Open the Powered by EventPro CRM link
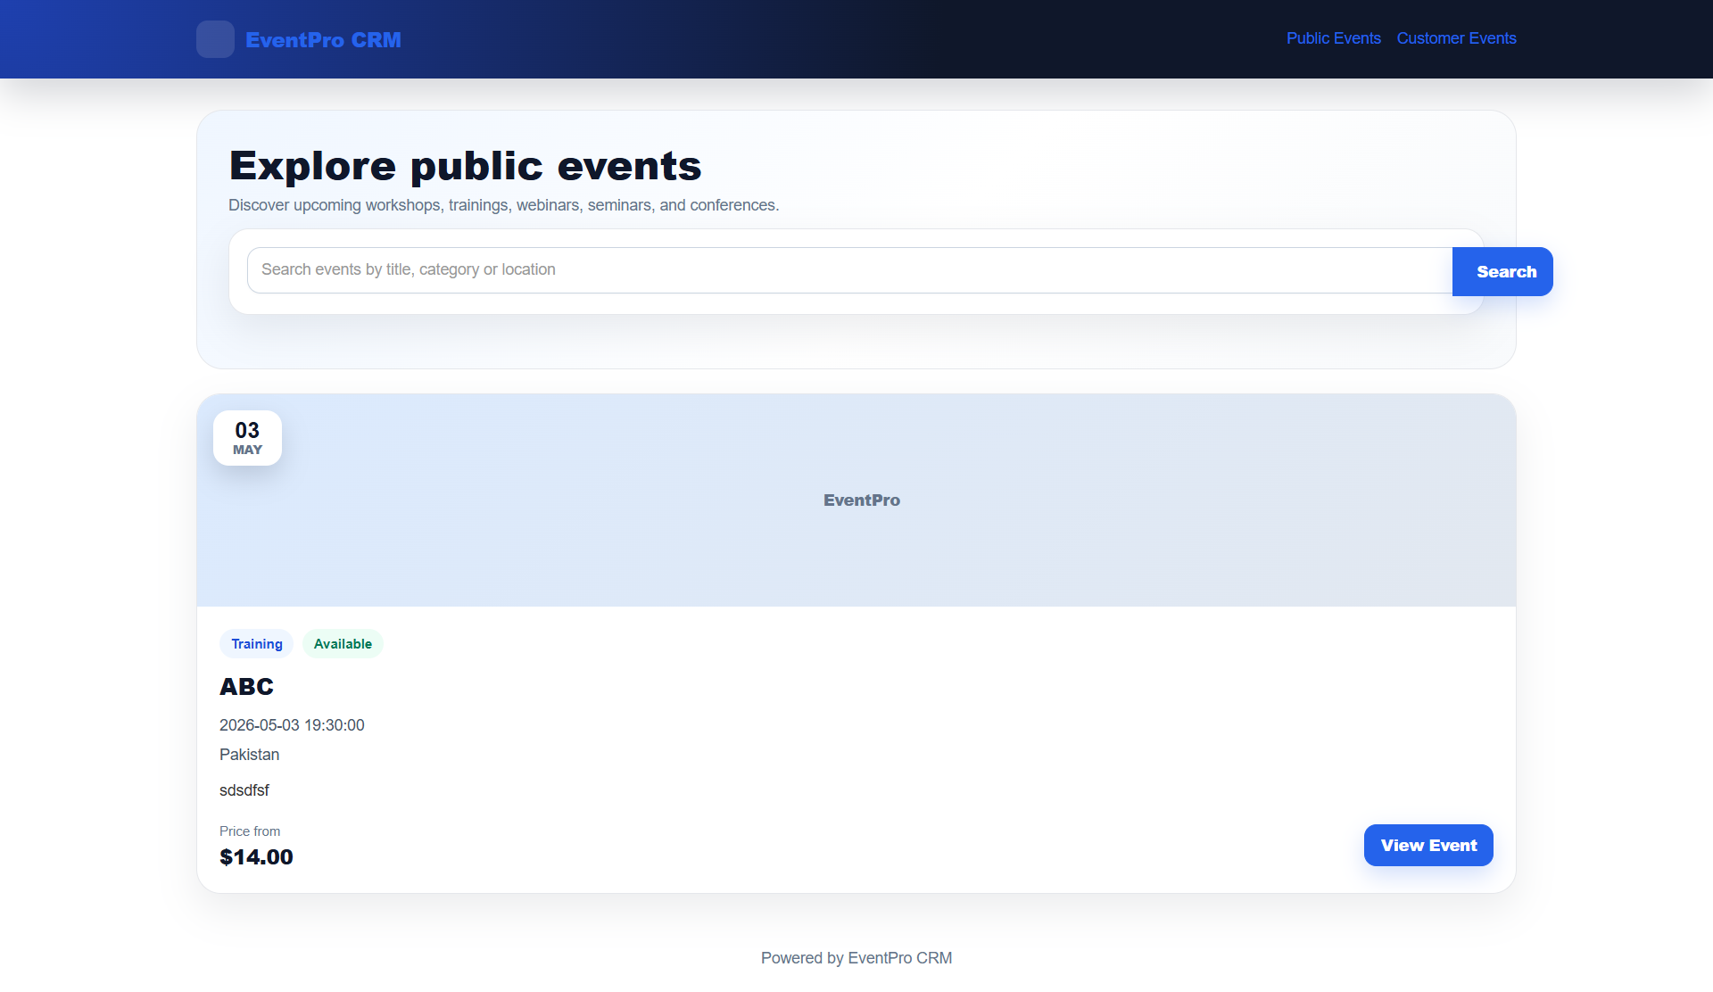 (x=856, y=957)
